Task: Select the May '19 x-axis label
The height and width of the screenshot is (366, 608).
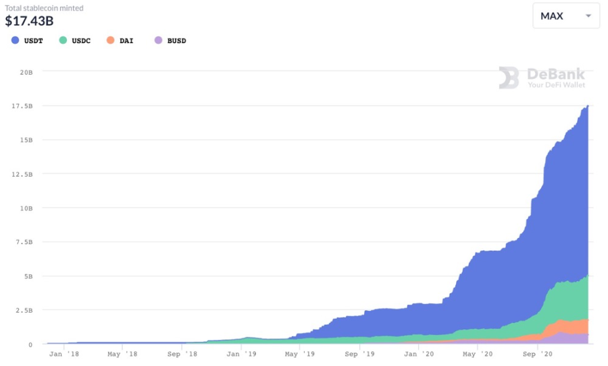Action: coord(299,353)
